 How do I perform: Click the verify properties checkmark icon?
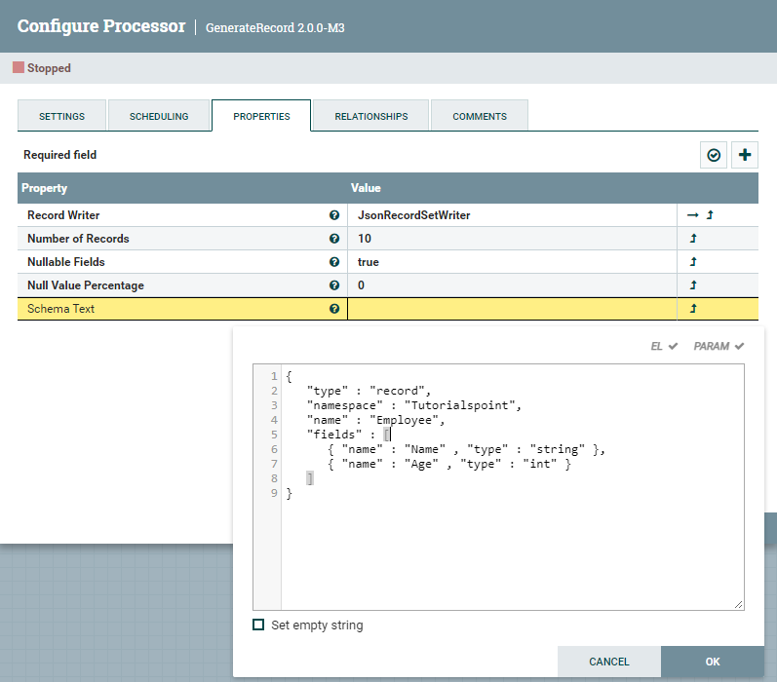[x=714, y=155]
